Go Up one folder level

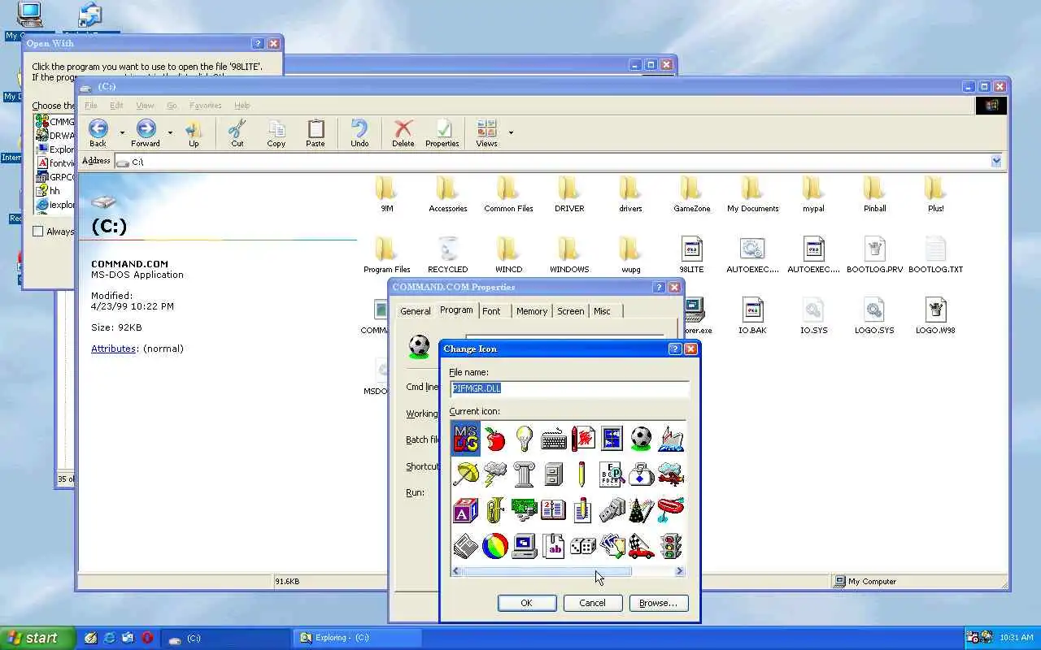tap(194, 133)
